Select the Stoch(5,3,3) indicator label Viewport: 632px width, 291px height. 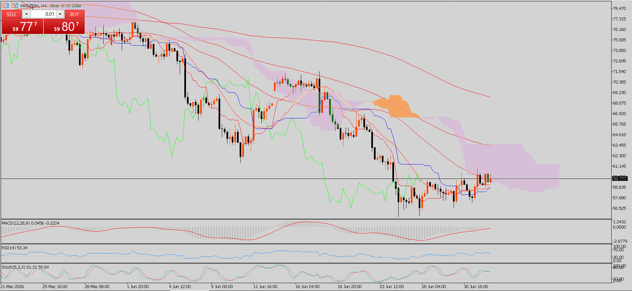point(25,267)
